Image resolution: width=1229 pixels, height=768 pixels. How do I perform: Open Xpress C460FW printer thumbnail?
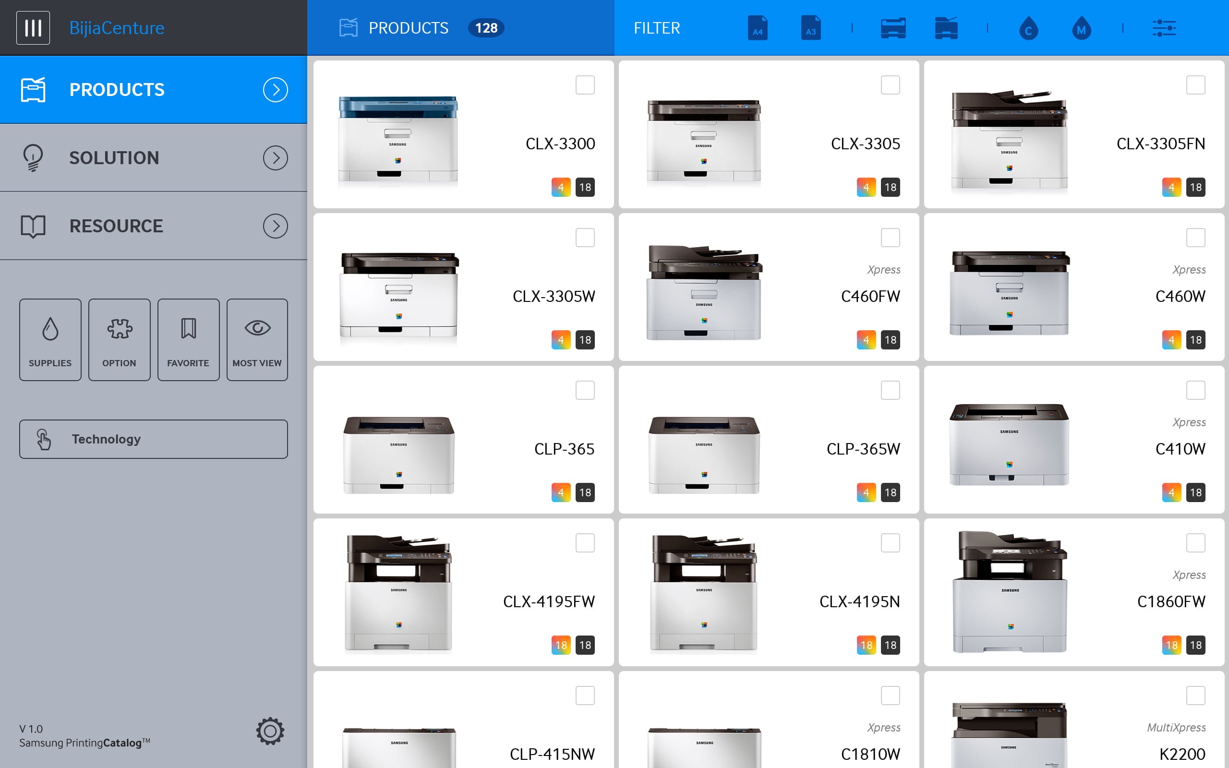[x=704, y=293]
